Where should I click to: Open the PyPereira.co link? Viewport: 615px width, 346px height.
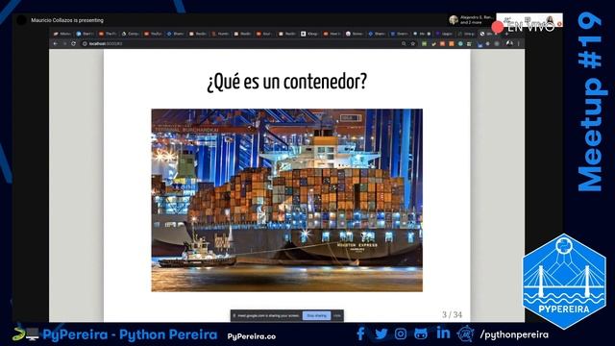(252, 336)
